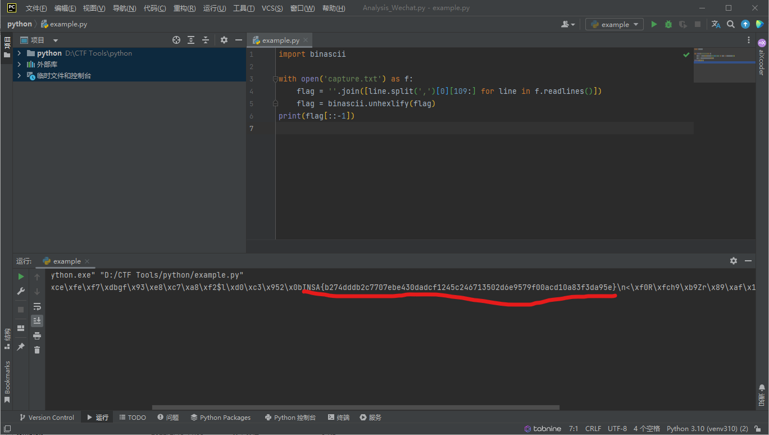Open the 视图(V) menu

(x=94, y=8)
